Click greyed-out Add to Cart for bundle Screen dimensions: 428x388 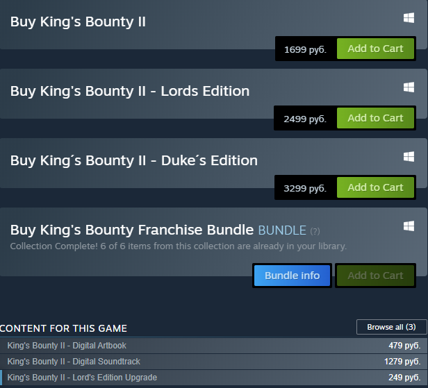point(375,276)
